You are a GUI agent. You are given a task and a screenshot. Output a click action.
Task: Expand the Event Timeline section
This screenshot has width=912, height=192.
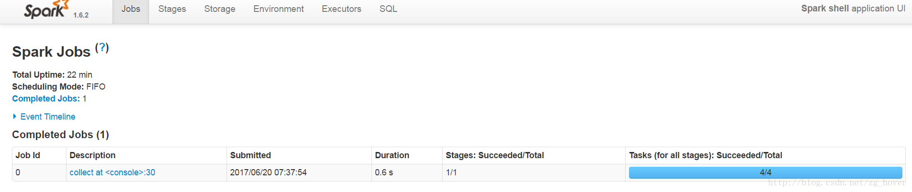(47, 117)
